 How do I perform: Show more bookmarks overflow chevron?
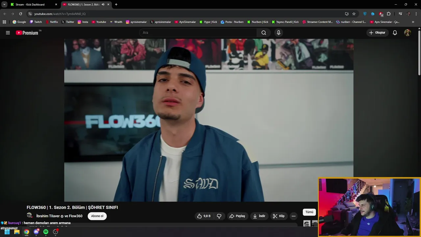413,22
